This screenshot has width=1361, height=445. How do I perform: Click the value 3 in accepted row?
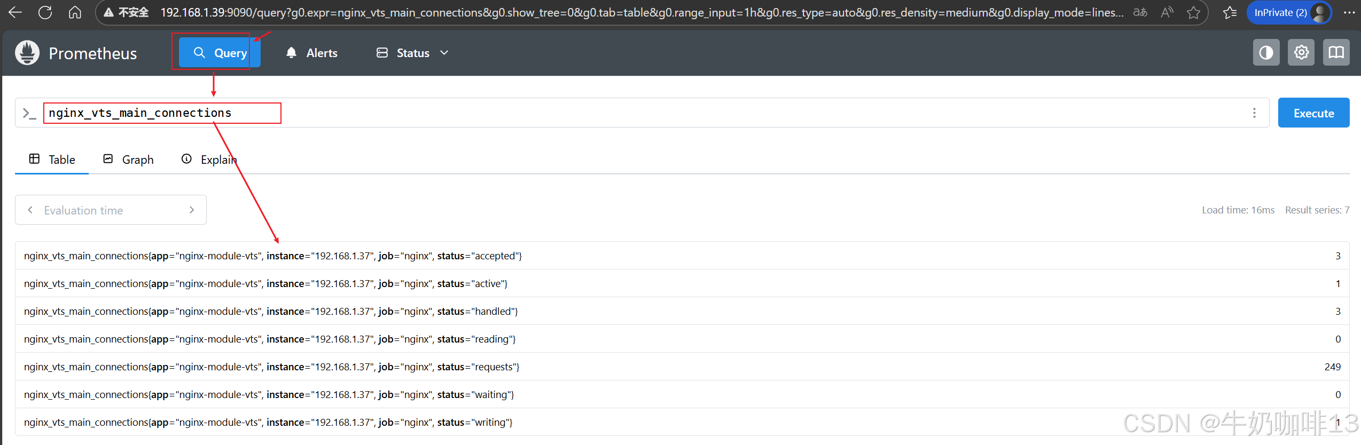click(1338, 256)
